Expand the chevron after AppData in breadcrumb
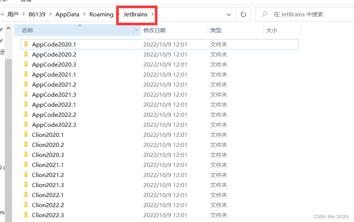 click(84, 14)
